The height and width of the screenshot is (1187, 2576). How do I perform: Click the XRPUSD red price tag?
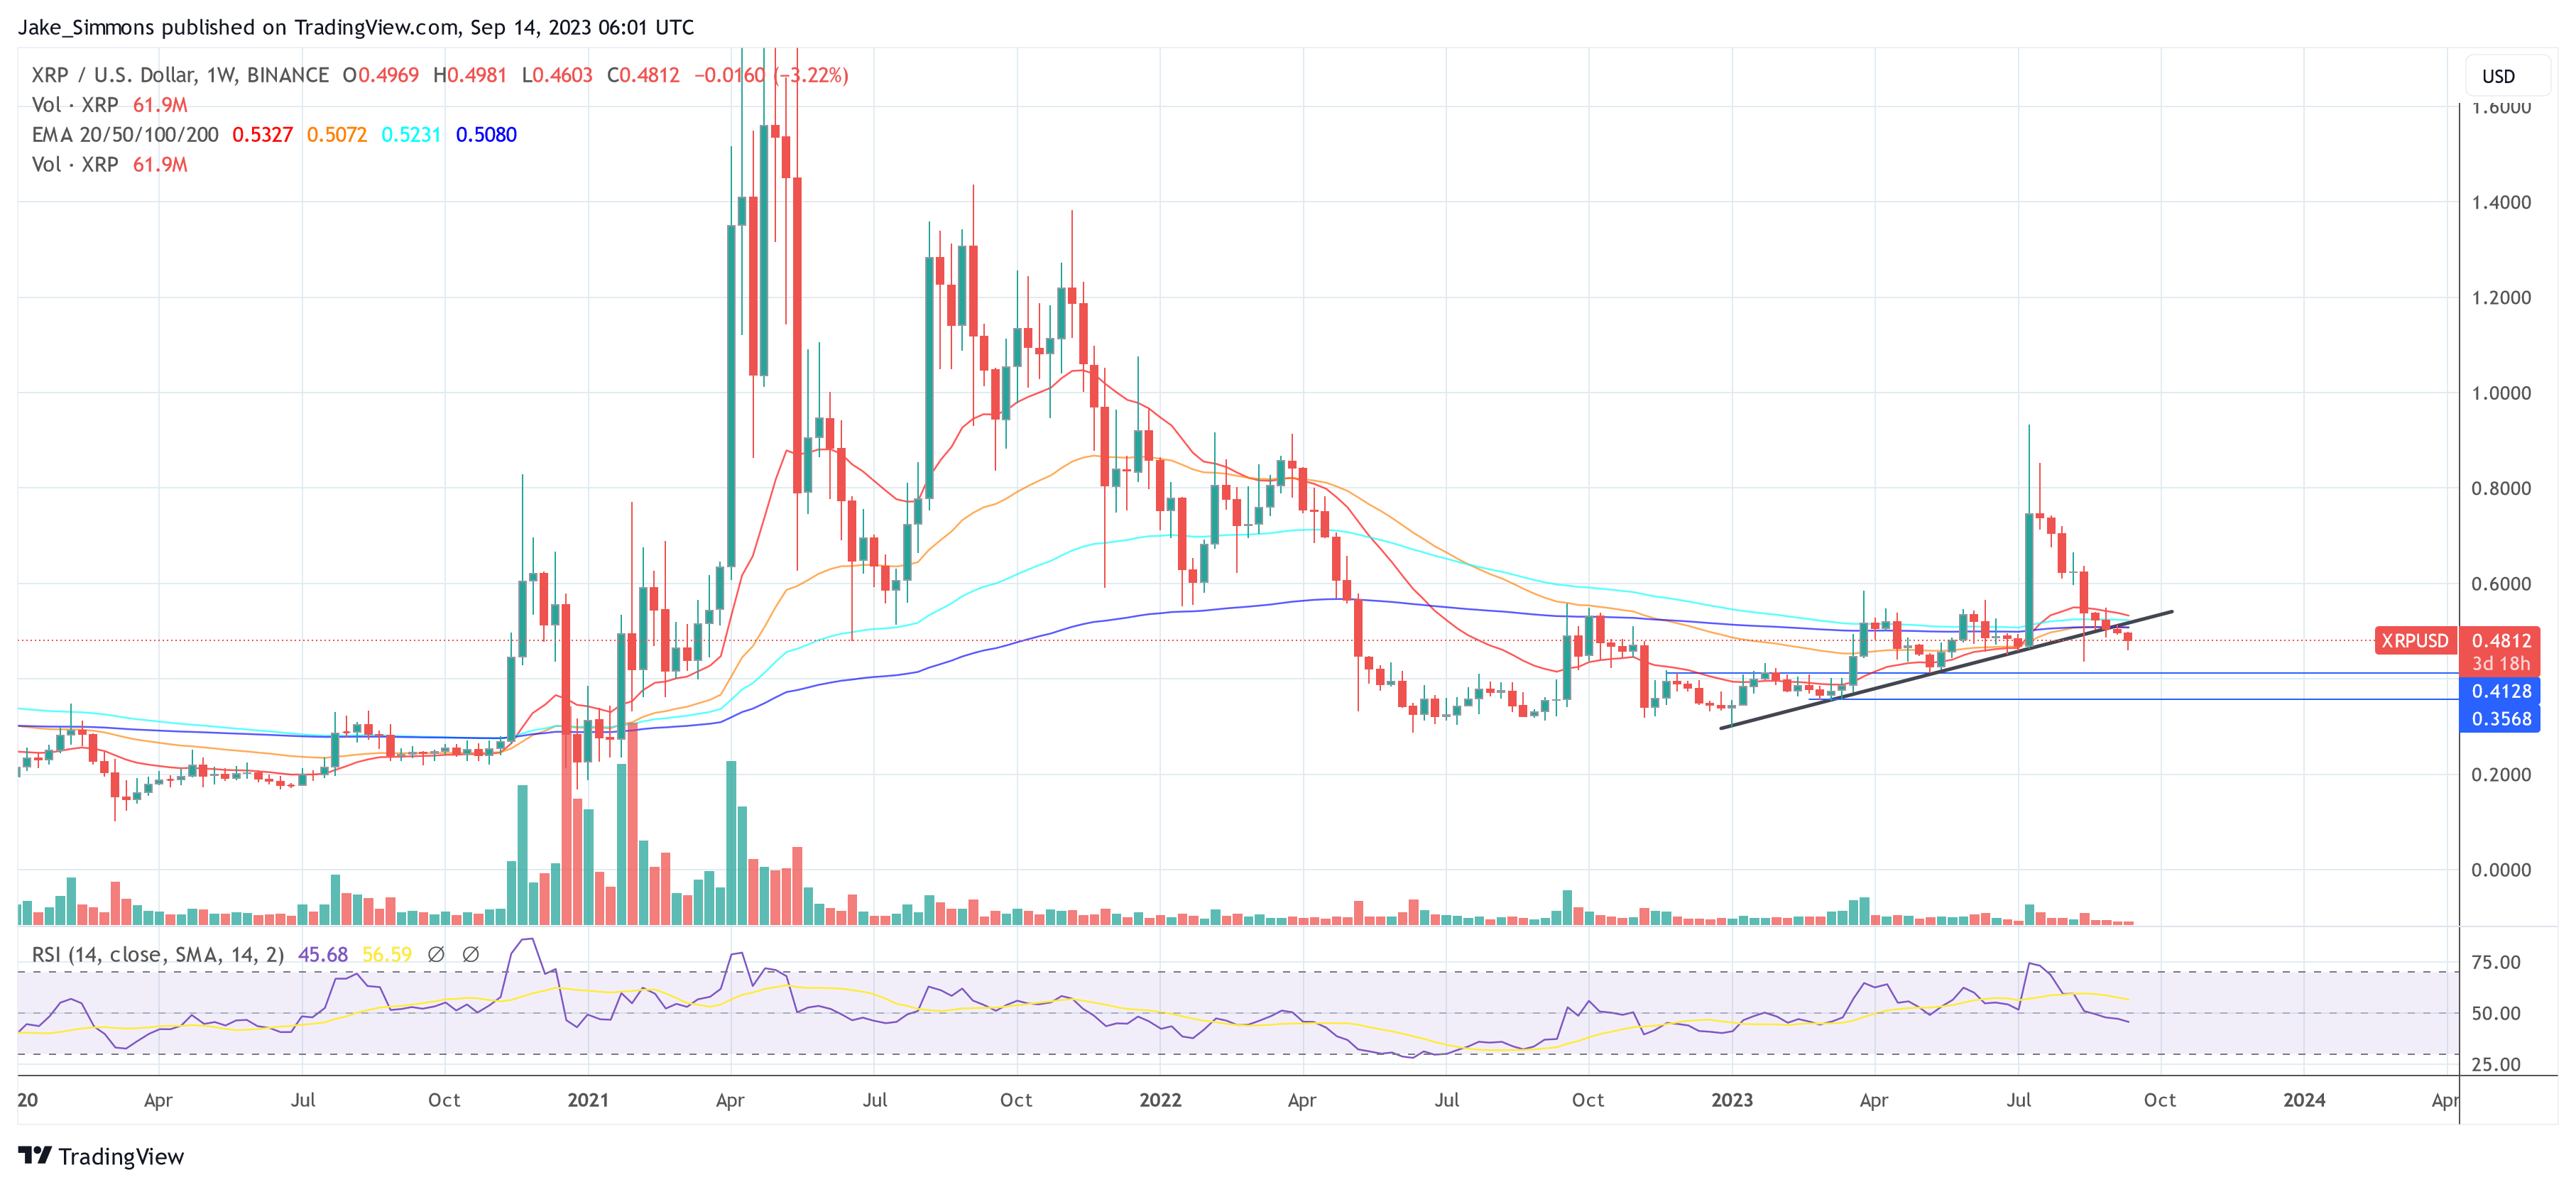point(2414,640)
